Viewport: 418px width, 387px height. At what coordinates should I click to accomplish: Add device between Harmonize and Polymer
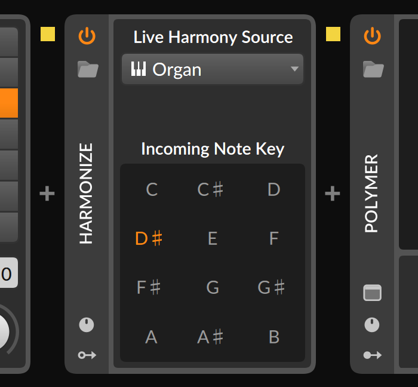pyautogui.click(x=333, y=193)
